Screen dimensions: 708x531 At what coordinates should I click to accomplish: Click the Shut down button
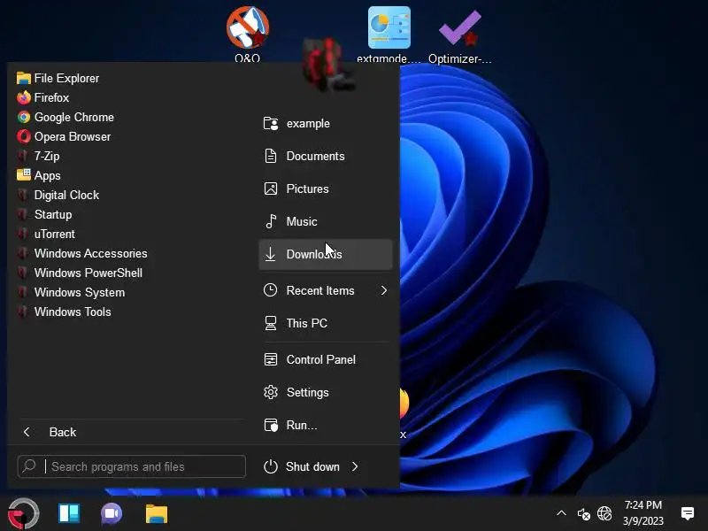[302, 466]
